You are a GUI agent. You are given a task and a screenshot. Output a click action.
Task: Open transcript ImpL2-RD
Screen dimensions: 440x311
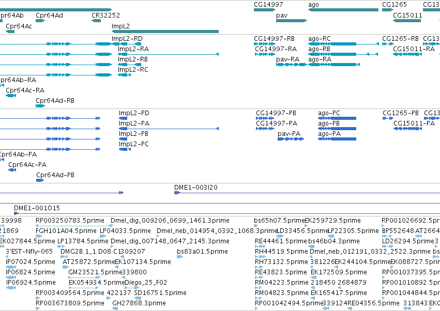tap(127, 39)
